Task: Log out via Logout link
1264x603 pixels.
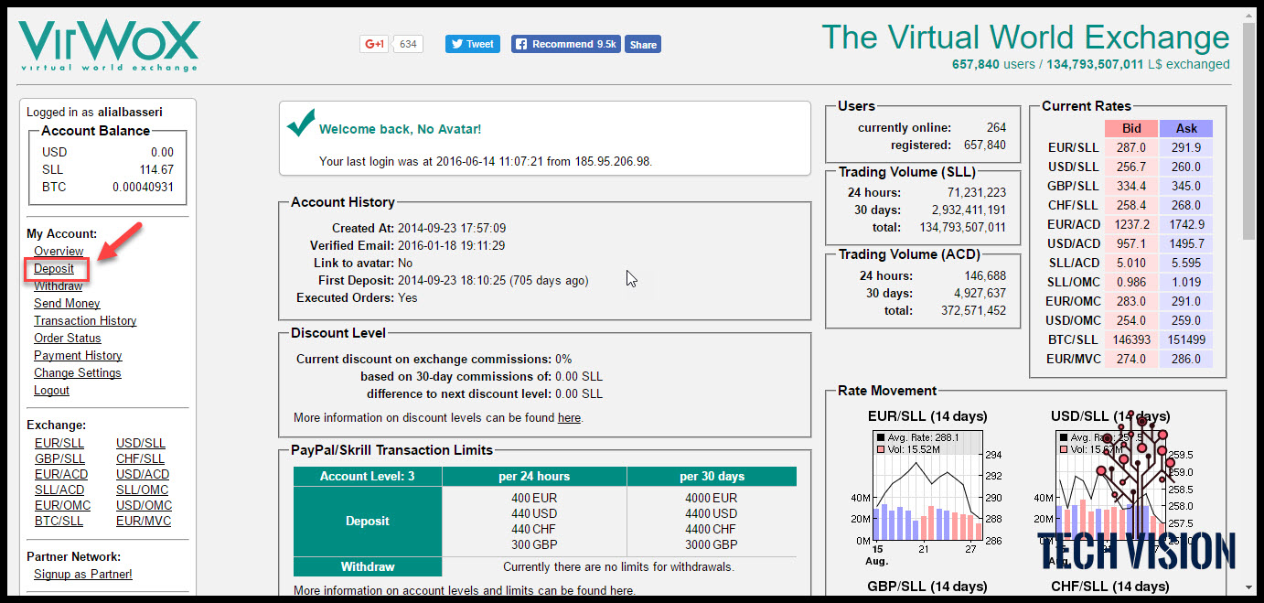Action: coord(51,390)
